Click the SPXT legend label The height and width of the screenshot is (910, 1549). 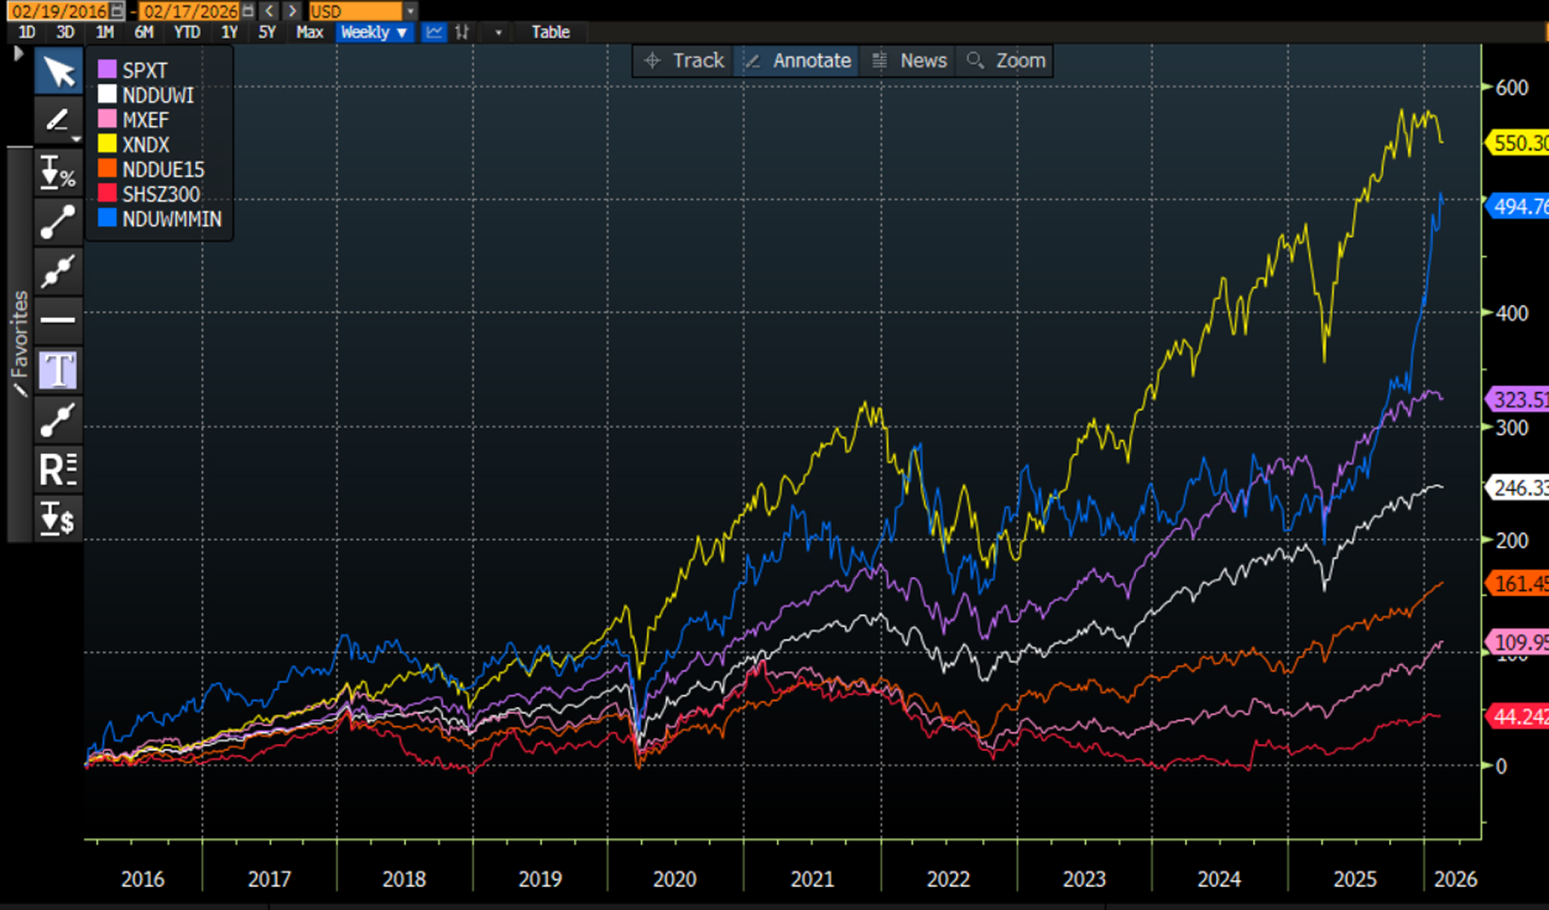coord(145,70)
